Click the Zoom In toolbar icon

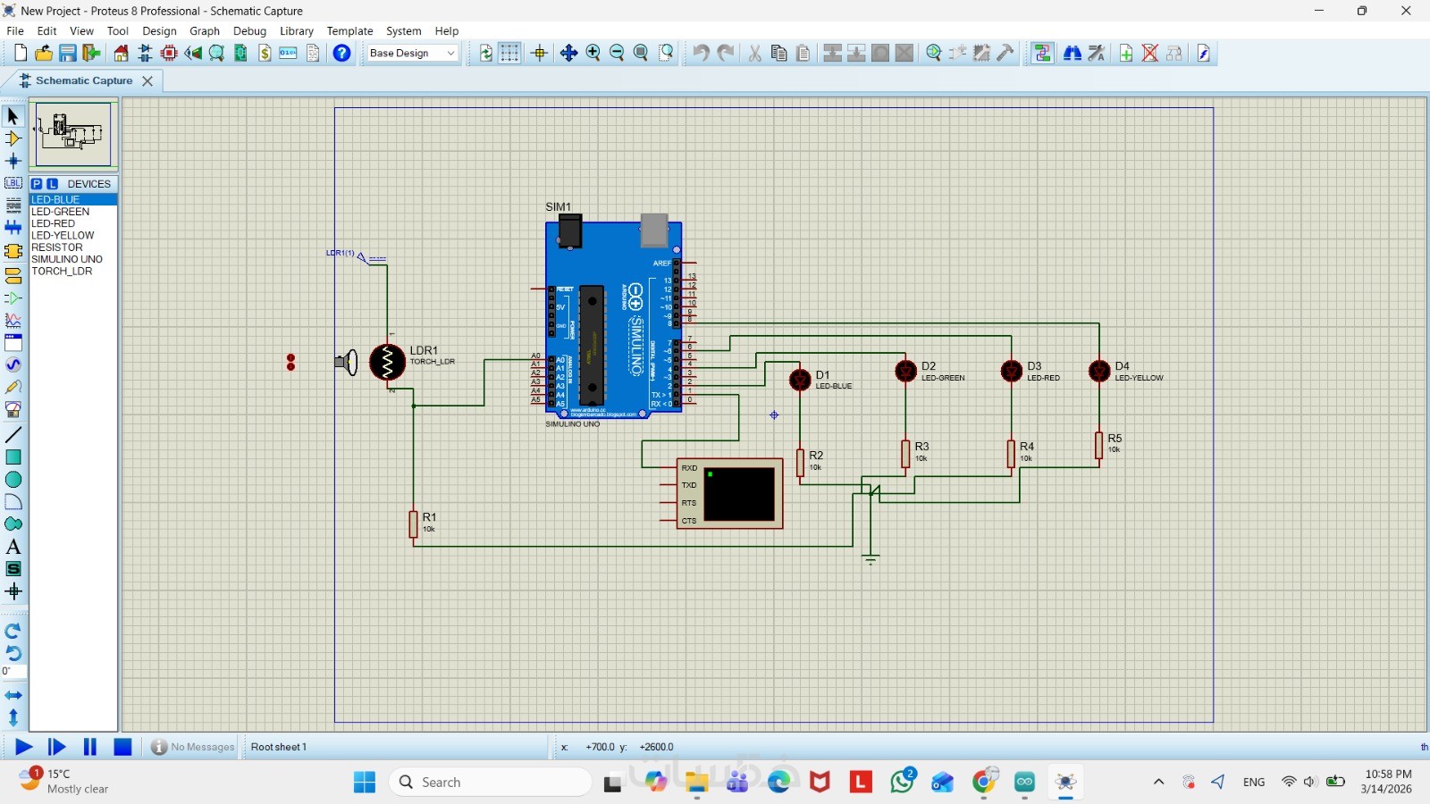[x=593, y=54]
